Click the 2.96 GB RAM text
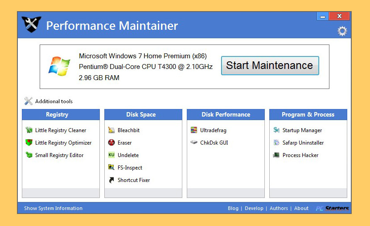 99,78
